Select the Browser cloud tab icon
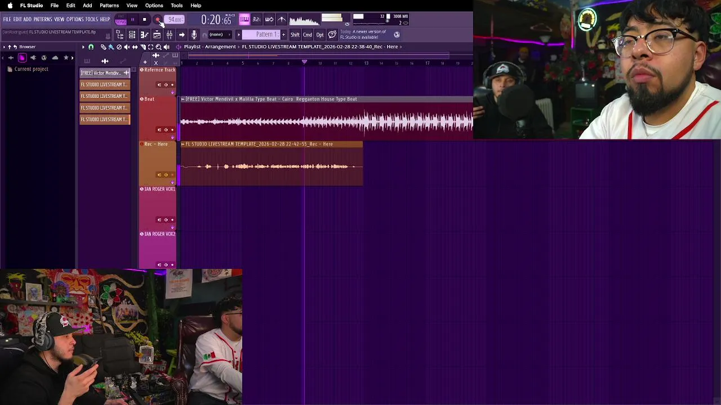 coord(55,58)
